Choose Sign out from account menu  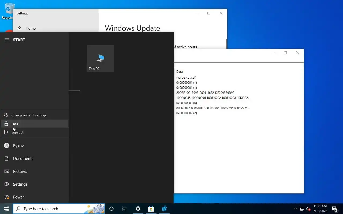(x=34, y=132)
